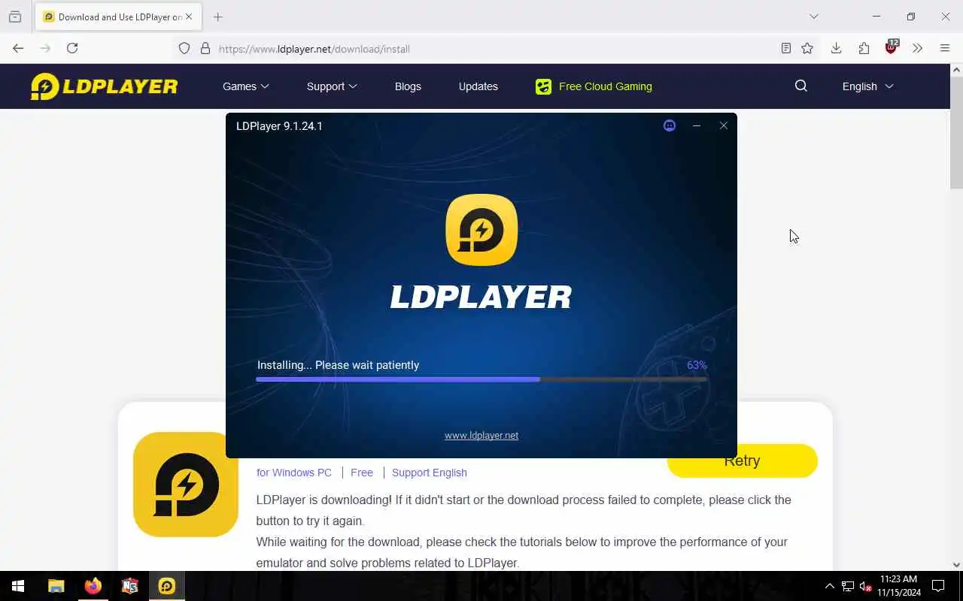Open a new browser tab
The image size is (963, 601).
[x=217, y=17]
